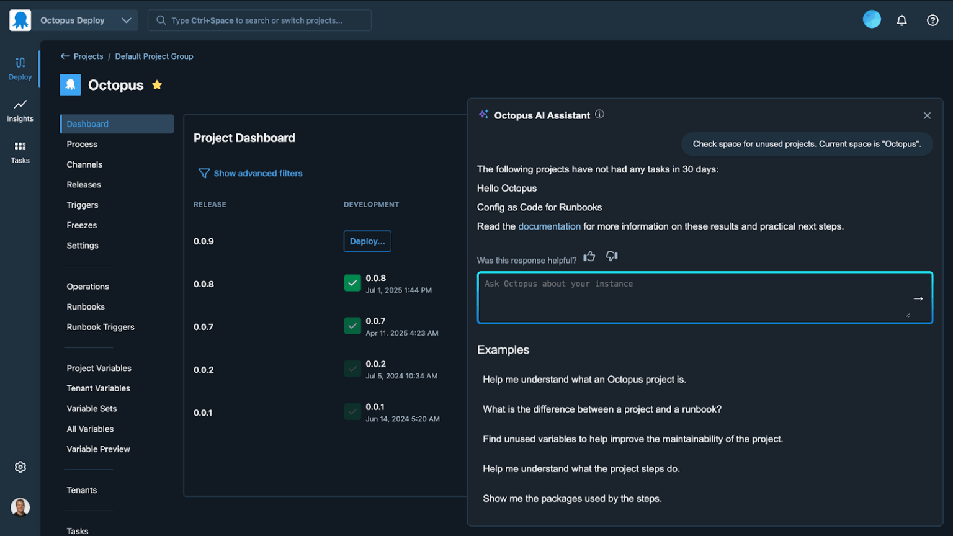This screenshot has height=536, width=953.
Task: Open the documentation link in the assistant reply
Action: [x=549, y=226]
